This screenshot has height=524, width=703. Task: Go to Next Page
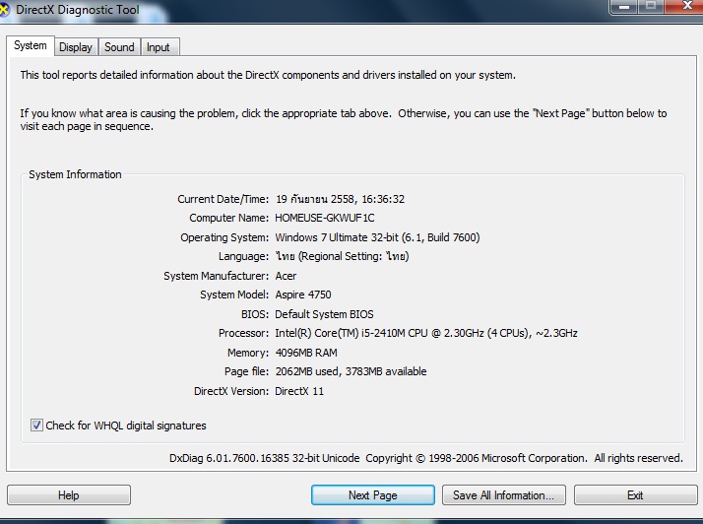click(373, 494)
